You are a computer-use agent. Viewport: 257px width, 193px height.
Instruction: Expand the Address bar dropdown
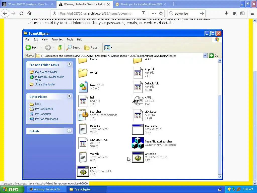pos(205,56)
